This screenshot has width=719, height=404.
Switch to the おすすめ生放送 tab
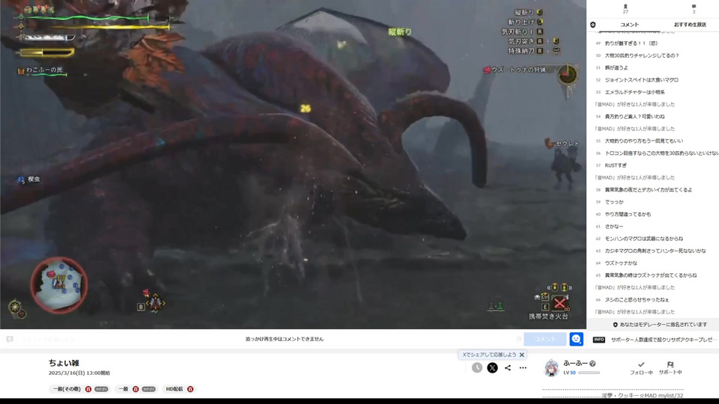(x=690, y=25)
